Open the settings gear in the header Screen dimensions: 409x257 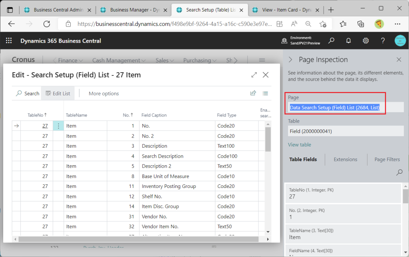[x=366, y=41]
